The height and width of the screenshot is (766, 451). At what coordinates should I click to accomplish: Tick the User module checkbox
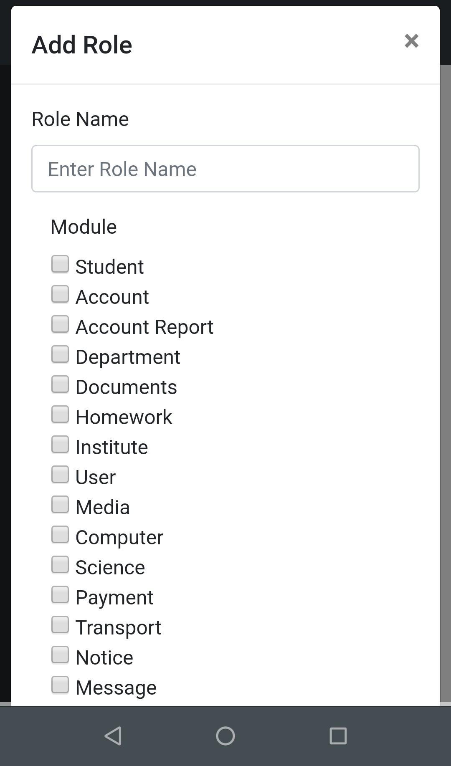click(60, 475)
